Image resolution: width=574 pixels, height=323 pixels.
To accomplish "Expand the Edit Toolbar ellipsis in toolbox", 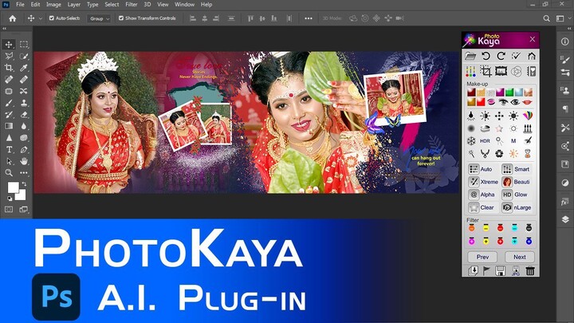I will pyautogui.click(x=24, y=173).
